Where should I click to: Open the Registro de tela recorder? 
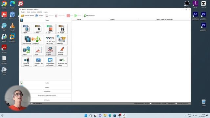coord(38,62)
